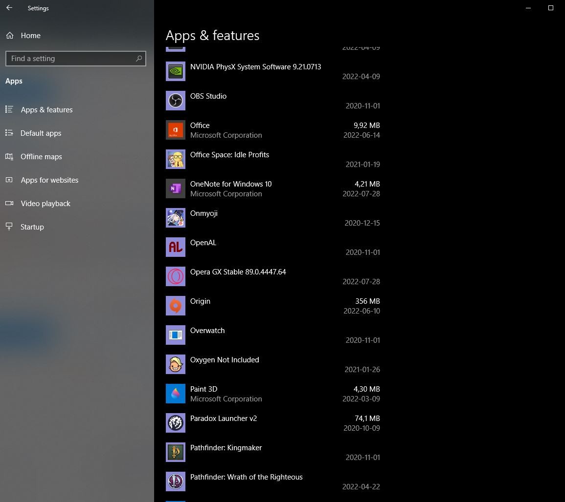565x502 pixels.
Task: Click Pathfinder: Wrath of the Righteous icon
Action: pyautogui.click(x=176, y=481)
